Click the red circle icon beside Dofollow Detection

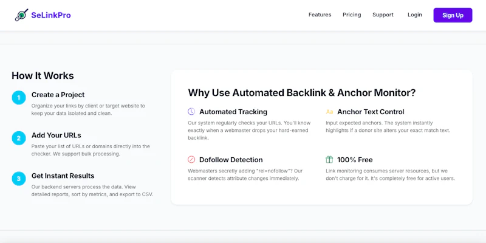[191, 160]
